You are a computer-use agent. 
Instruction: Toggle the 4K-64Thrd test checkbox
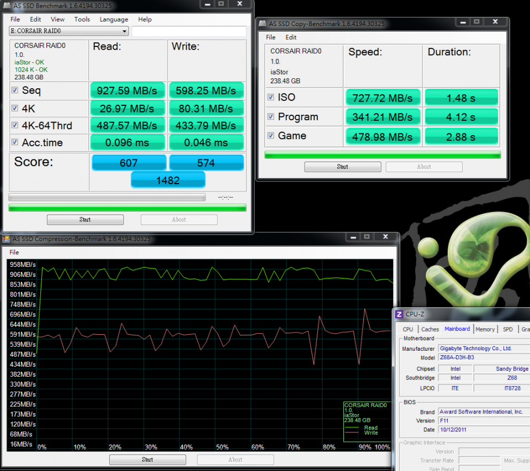(x=15, y=126)
